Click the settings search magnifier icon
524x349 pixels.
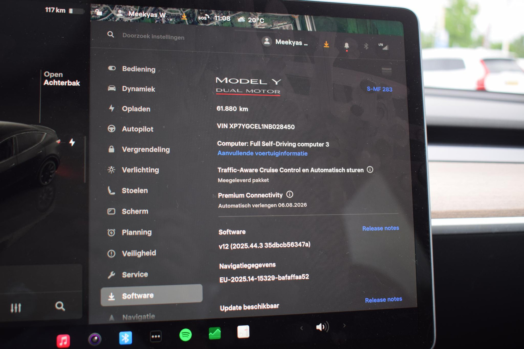point(111,34)
